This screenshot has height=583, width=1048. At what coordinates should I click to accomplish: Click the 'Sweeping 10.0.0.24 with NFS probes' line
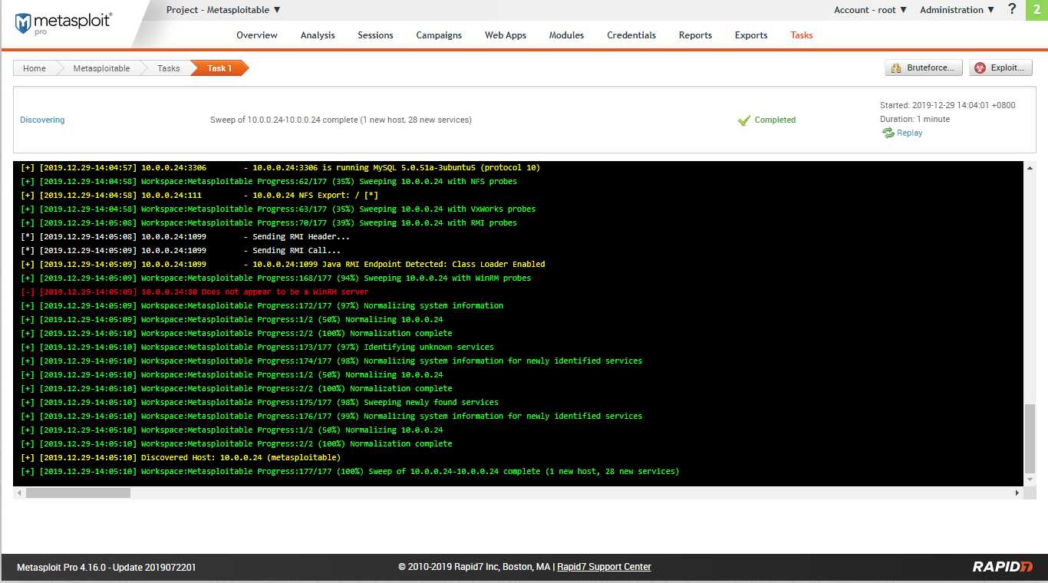pos(269,182)
